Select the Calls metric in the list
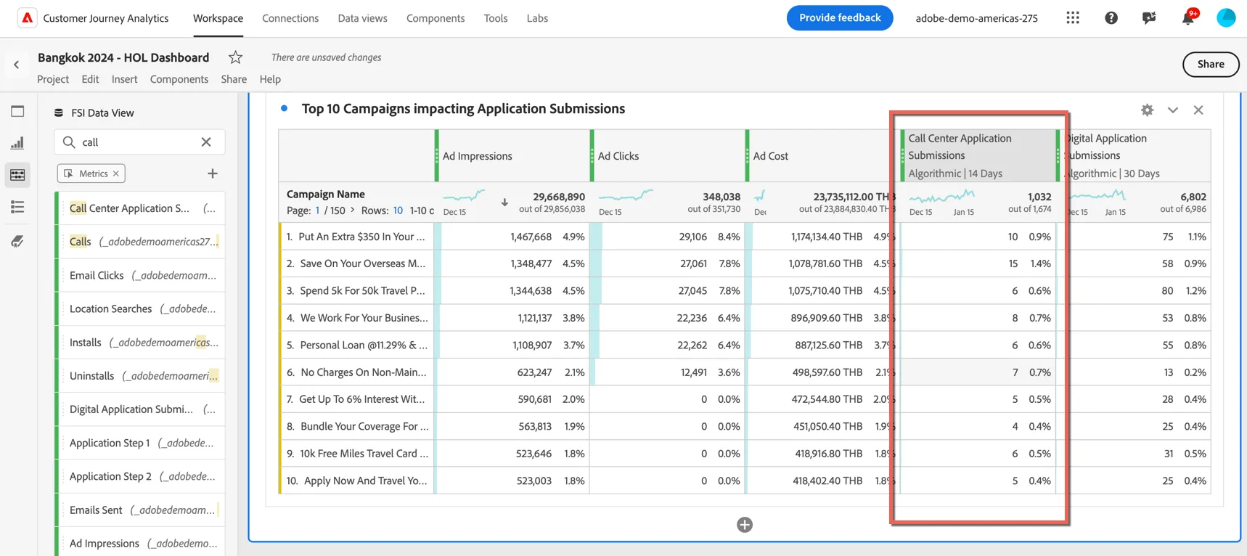 [x=140, y=242]
